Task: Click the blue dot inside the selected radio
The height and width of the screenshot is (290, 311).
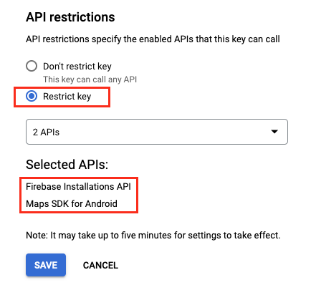Action: pos(32,96)
